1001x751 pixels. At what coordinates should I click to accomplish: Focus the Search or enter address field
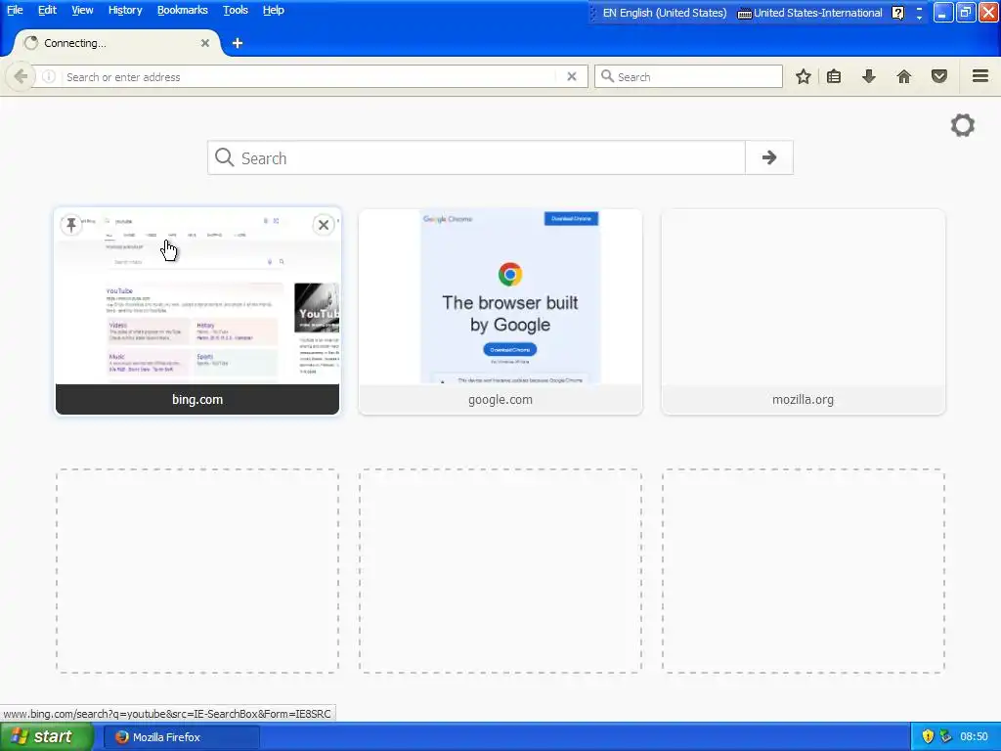click(x=310, y=76)
